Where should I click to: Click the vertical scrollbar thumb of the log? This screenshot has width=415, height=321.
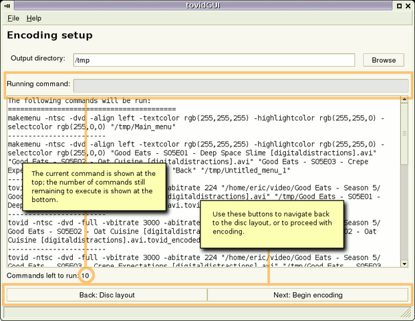(404, 134)
